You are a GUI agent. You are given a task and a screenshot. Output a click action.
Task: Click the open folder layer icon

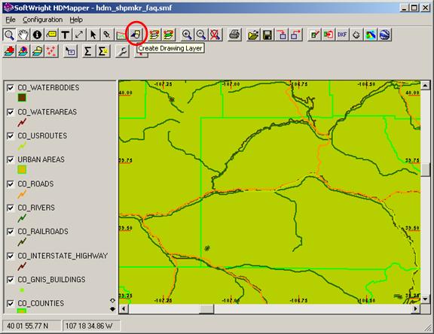coord(38,51)
